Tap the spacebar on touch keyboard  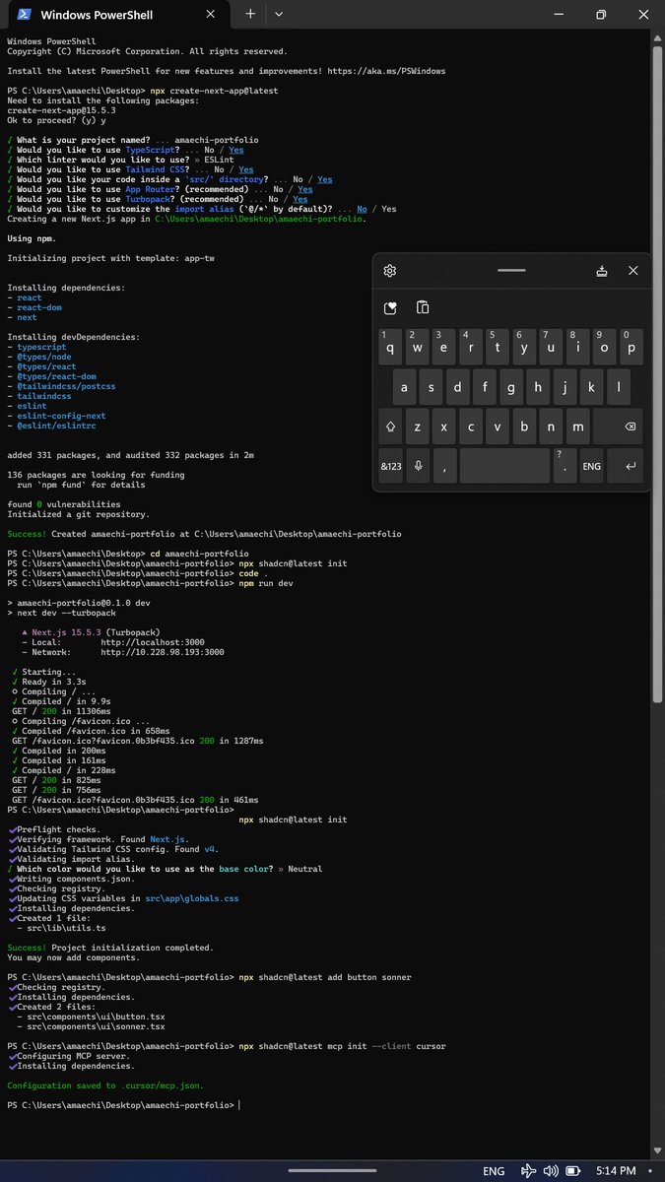coord(504,466)
